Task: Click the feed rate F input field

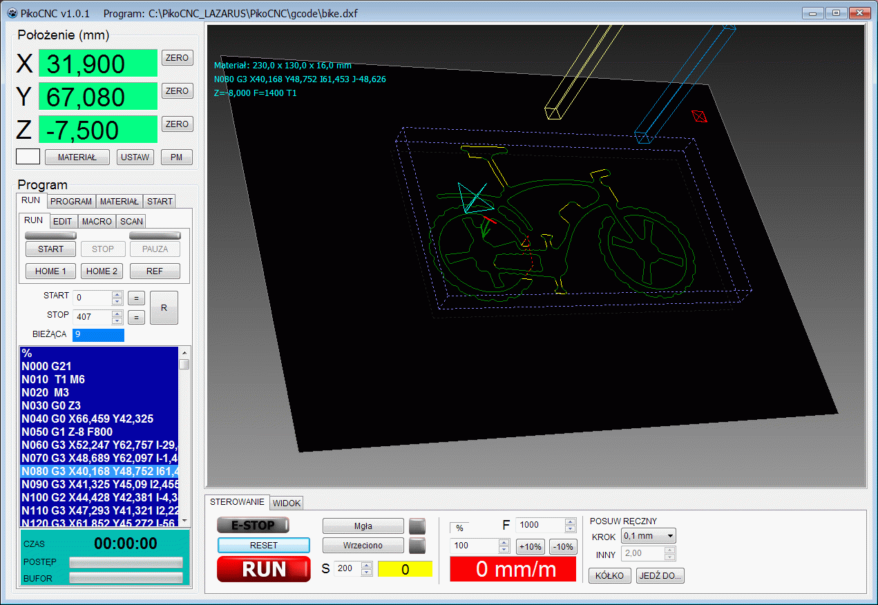Action: [540, 525]
